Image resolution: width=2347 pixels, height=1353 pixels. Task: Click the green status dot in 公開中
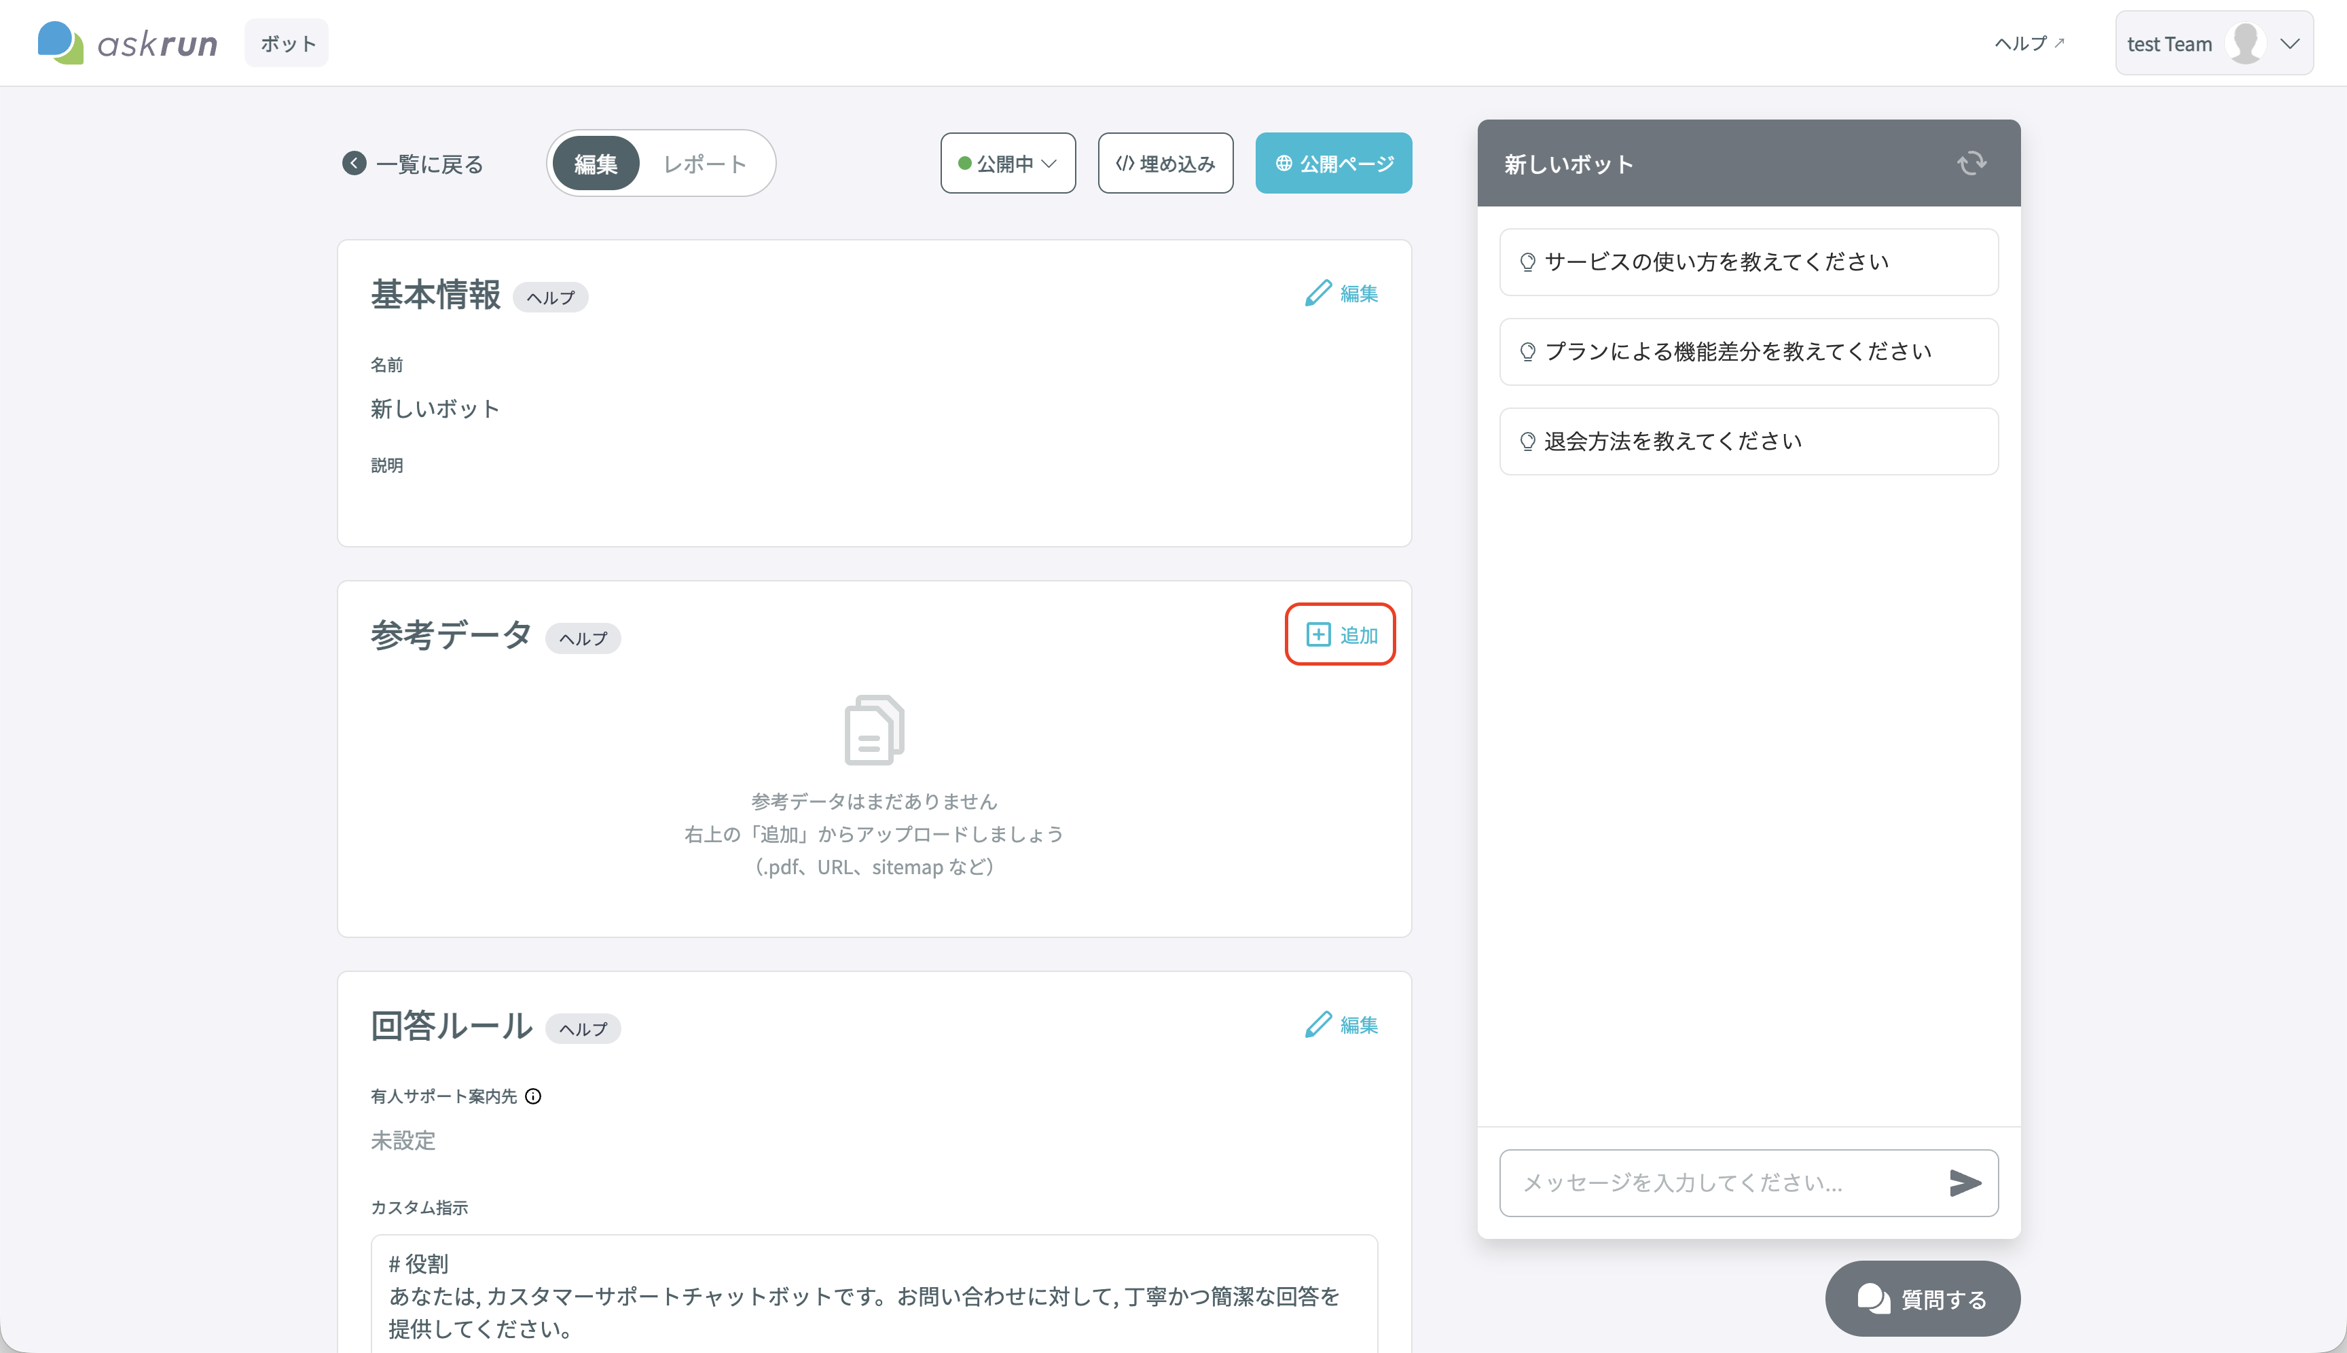[964, 164]
